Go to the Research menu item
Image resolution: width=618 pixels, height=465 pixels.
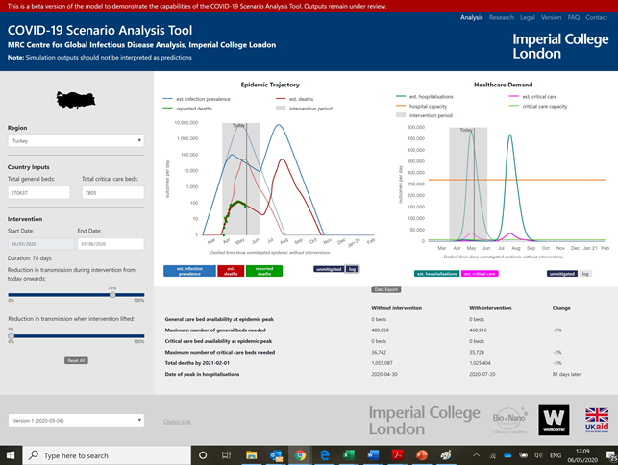point(501,17)
